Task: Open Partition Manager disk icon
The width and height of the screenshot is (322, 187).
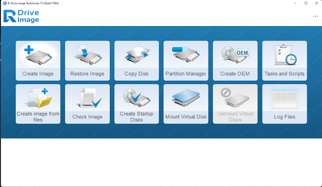Action: [x=186, y=55]
